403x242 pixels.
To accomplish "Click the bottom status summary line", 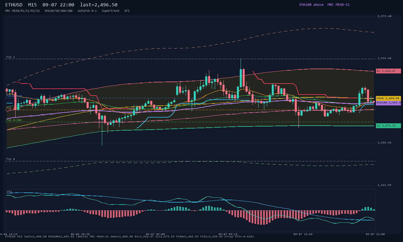I will [x=130, y=237].
